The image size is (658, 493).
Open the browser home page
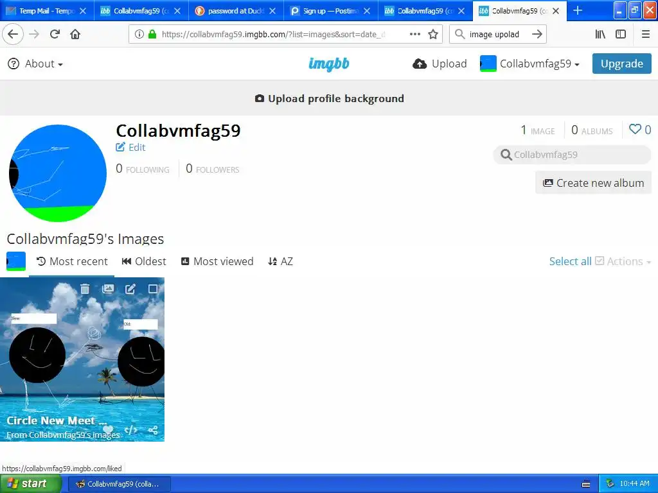coord(75,35)
